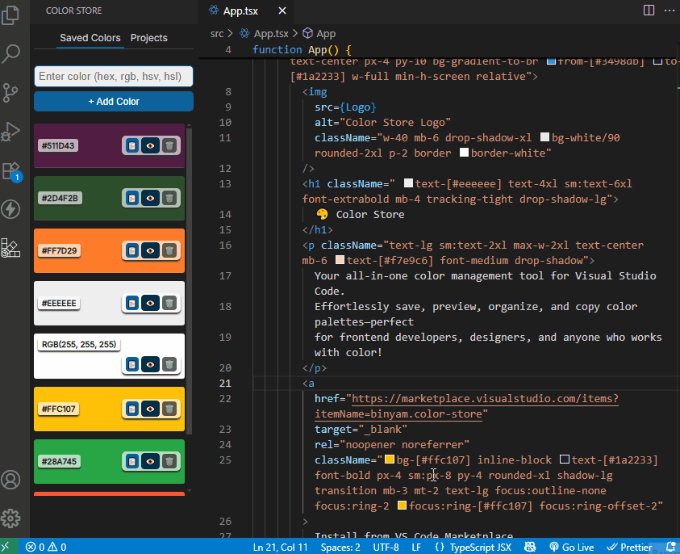Open the App.tsx breadcrumb dropdown

[x=264, y=33]
